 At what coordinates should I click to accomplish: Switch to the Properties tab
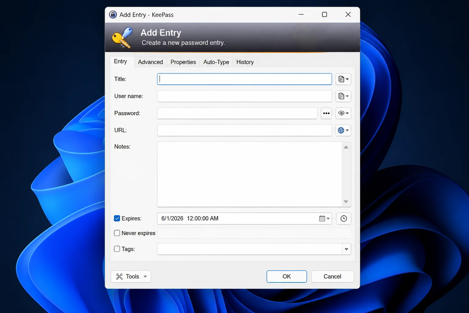183,62
